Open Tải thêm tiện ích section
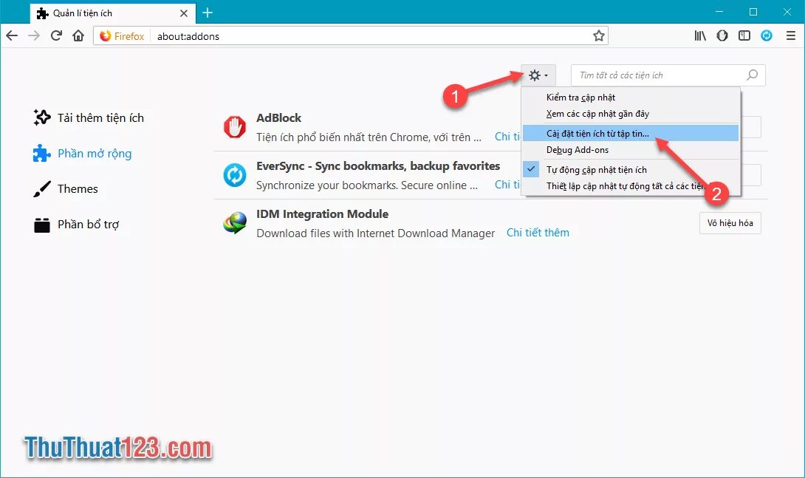Image resolution: width=805 pixels, height=478 pixels. 89,117
